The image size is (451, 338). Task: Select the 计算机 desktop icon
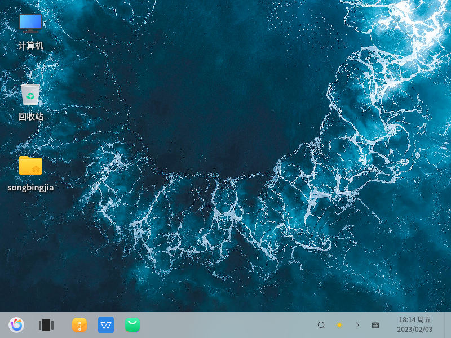[x=30, y=23]
